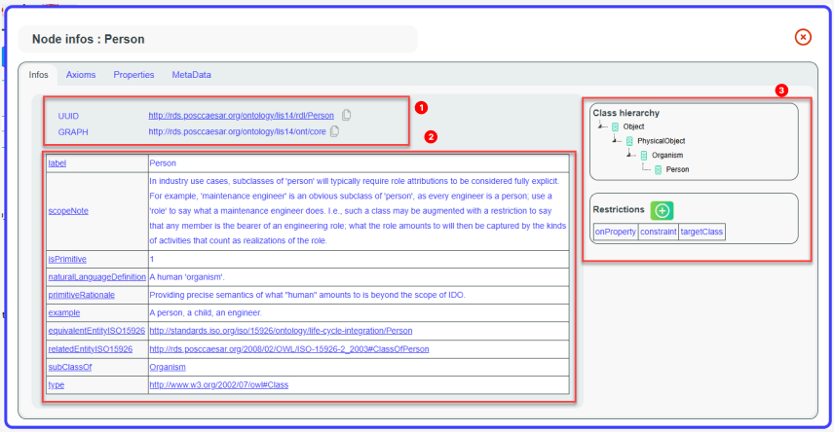
Task: Copy the GRAPH URI using the clipboard icon
Action: [334, 130]
